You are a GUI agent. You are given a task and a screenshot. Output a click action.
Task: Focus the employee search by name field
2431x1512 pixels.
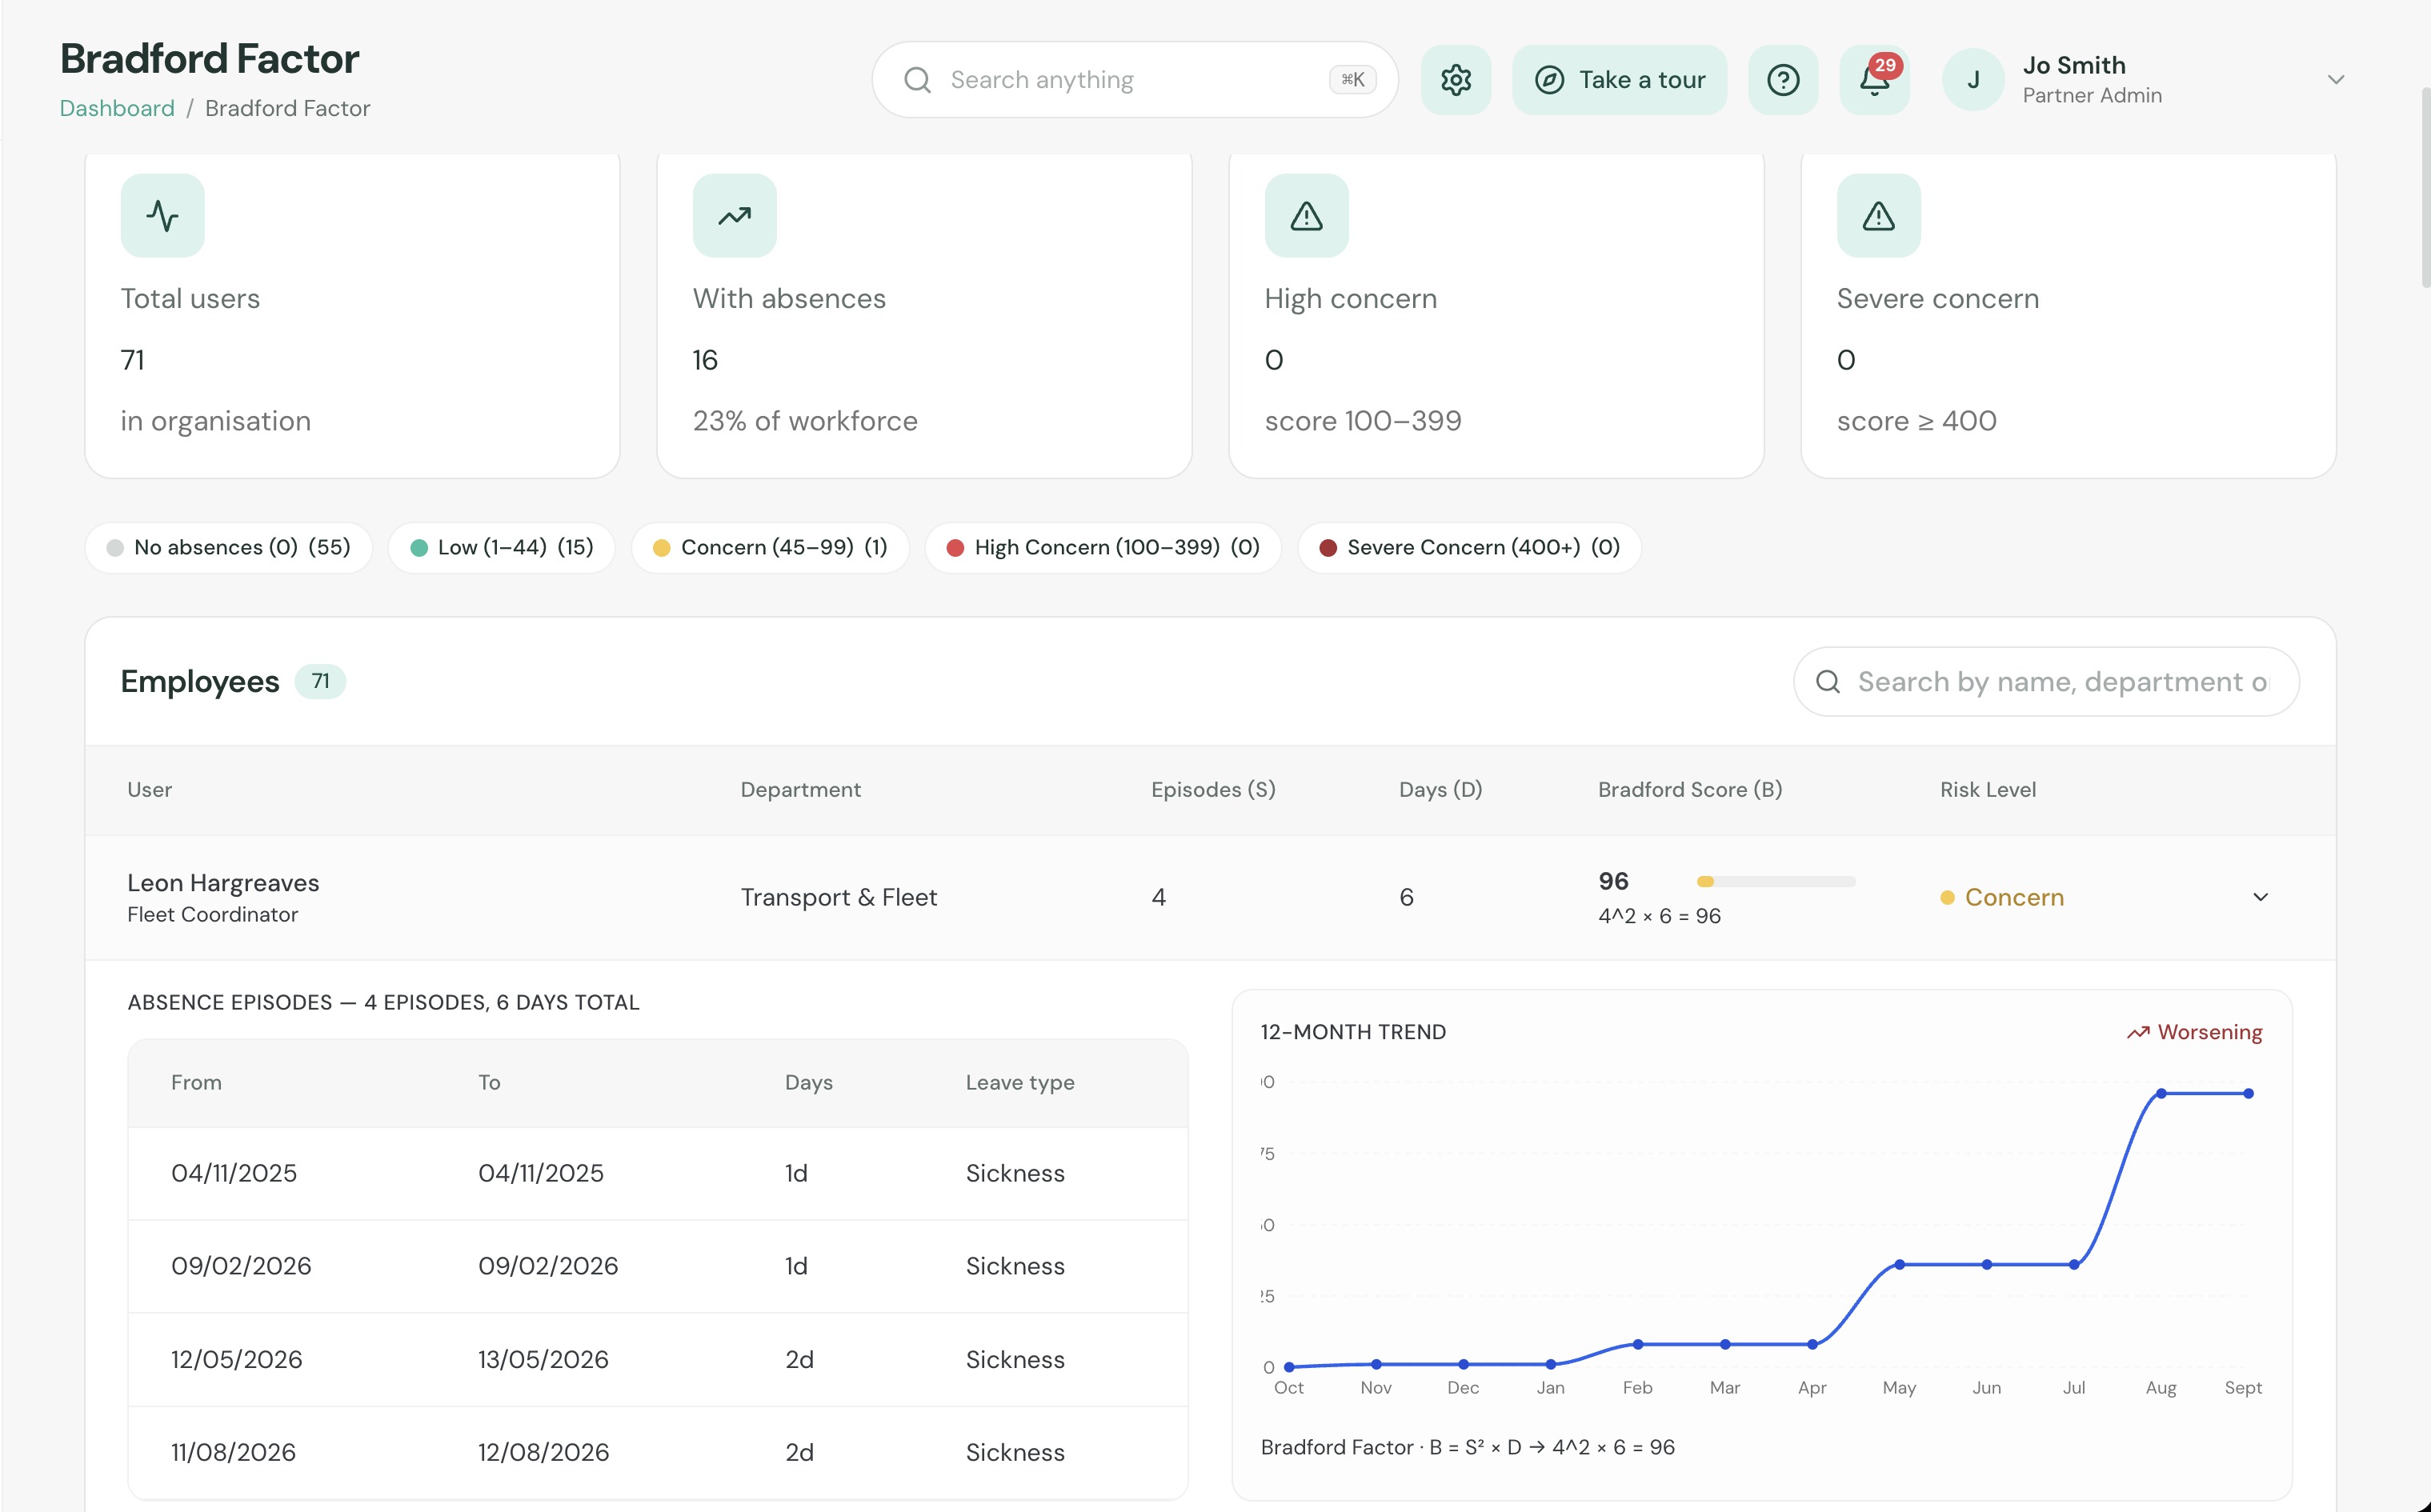(x=2046, y=681)
